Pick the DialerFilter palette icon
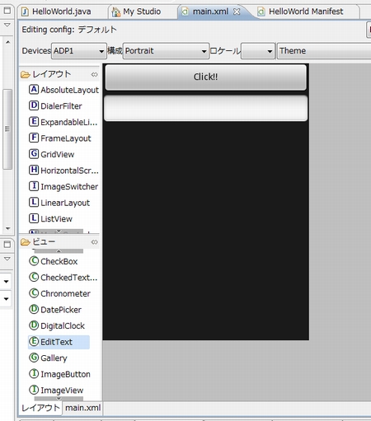The height and width of the screenshot is (421, 371). click(34, 105)
